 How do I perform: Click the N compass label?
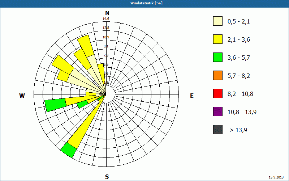pyautogui.click(x=107, y=13)
